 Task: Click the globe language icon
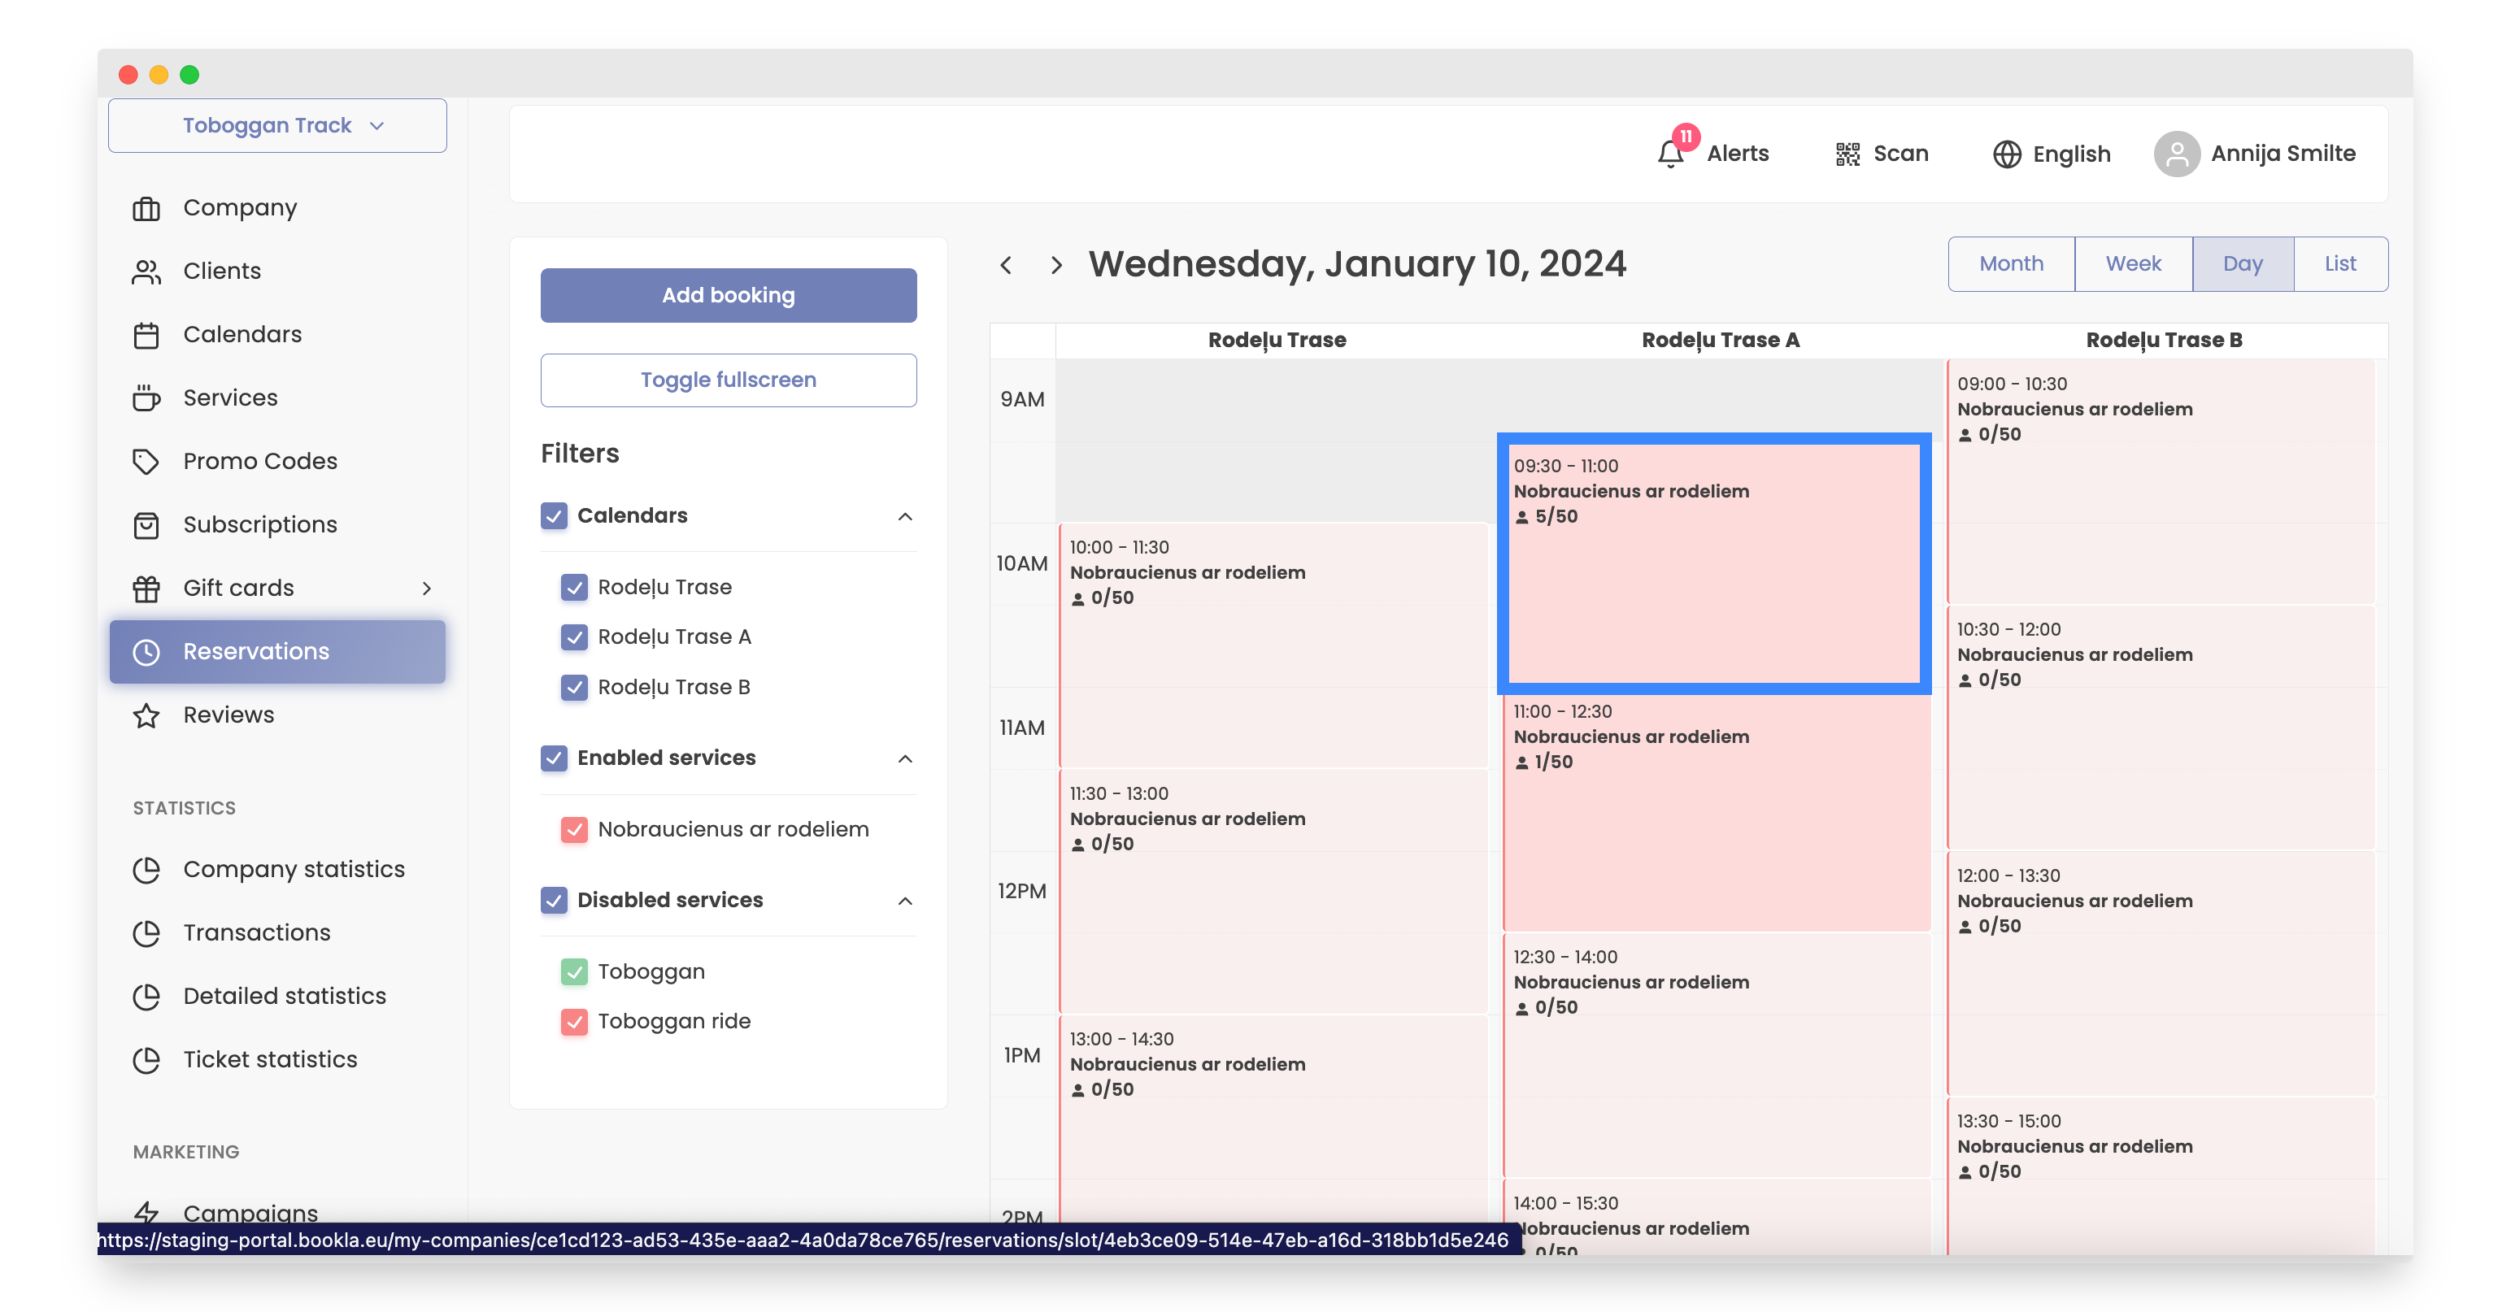click(x=2006, y=154)
